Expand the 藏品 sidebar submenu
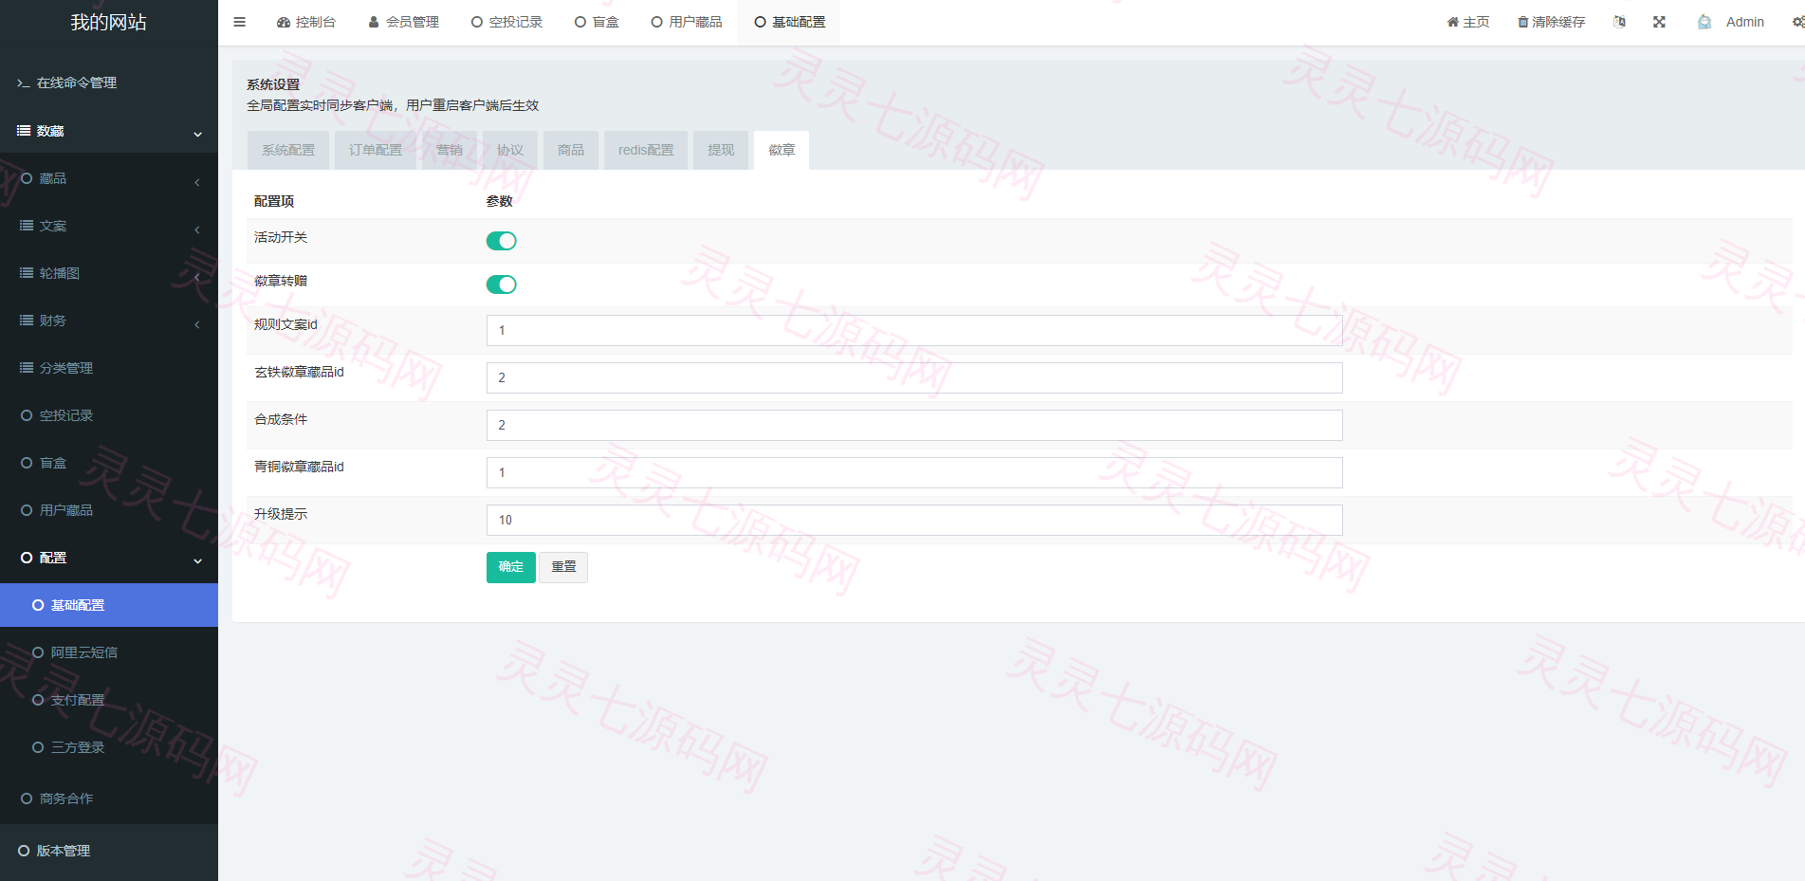1805x881 pixels. point(109,178)
